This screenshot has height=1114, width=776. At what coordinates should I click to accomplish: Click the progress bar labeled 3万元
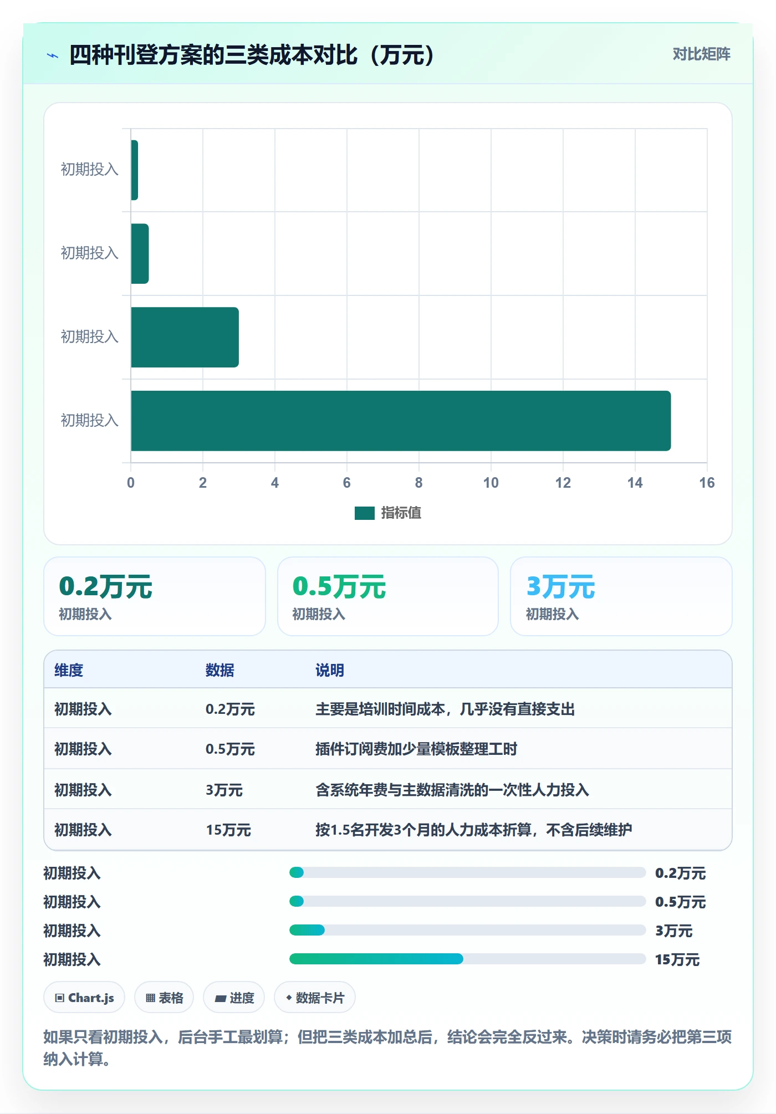coord(467,930)
